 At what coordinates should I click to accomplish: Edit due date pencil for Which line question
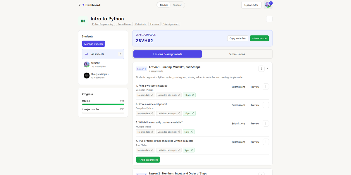point(152,132)
